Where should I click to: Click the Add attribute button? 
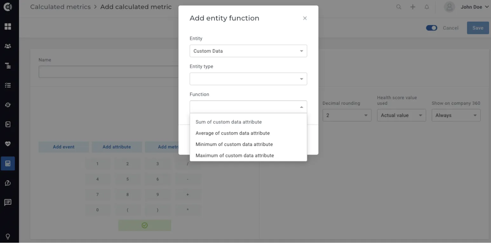pyautogui.click(x=117, y=147)
